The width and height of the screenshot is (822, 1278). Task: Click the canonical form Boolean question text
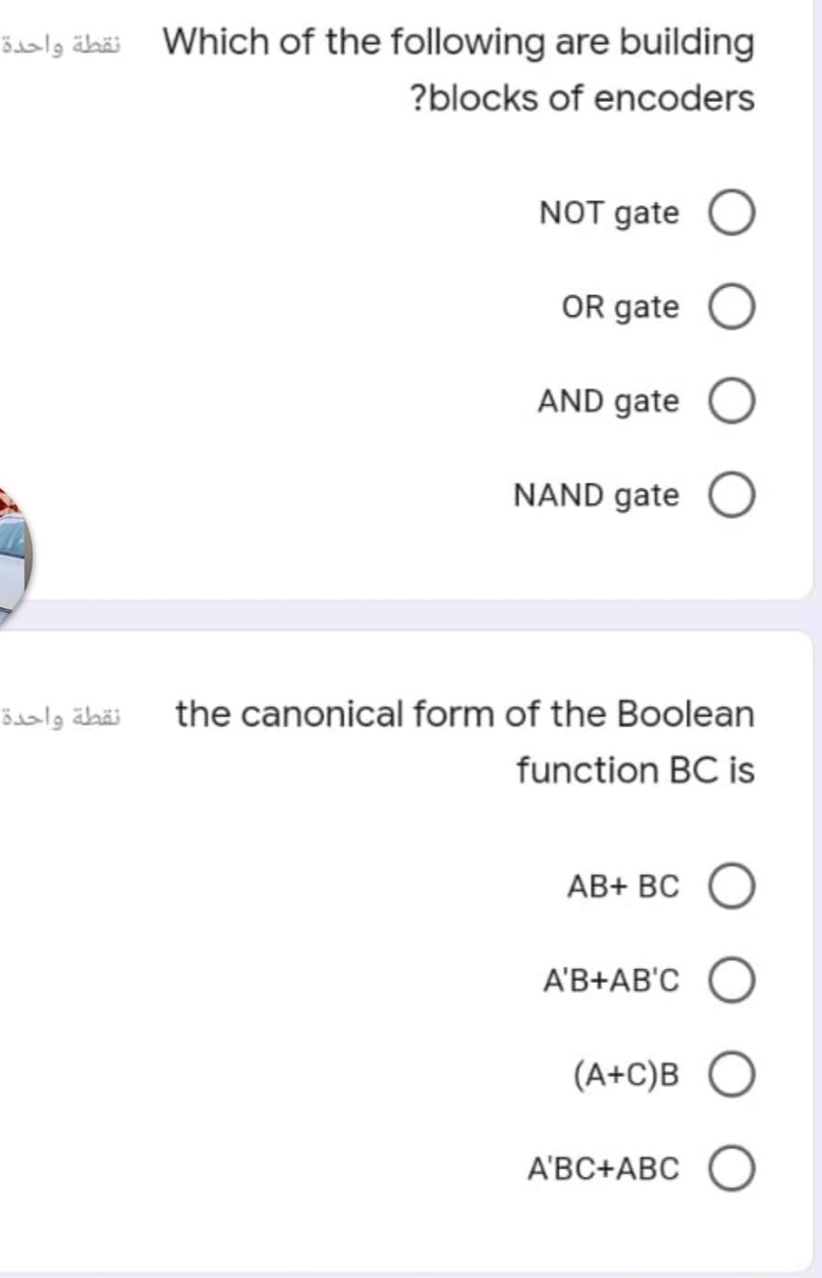point(465,741)
